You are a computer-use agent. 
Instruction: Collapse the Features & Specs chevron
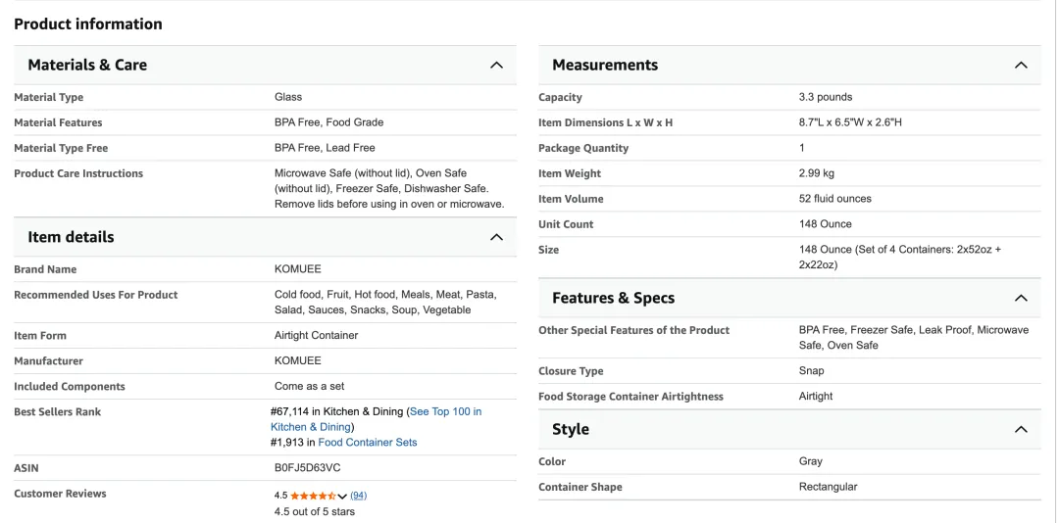click(x=1021, y=299)
